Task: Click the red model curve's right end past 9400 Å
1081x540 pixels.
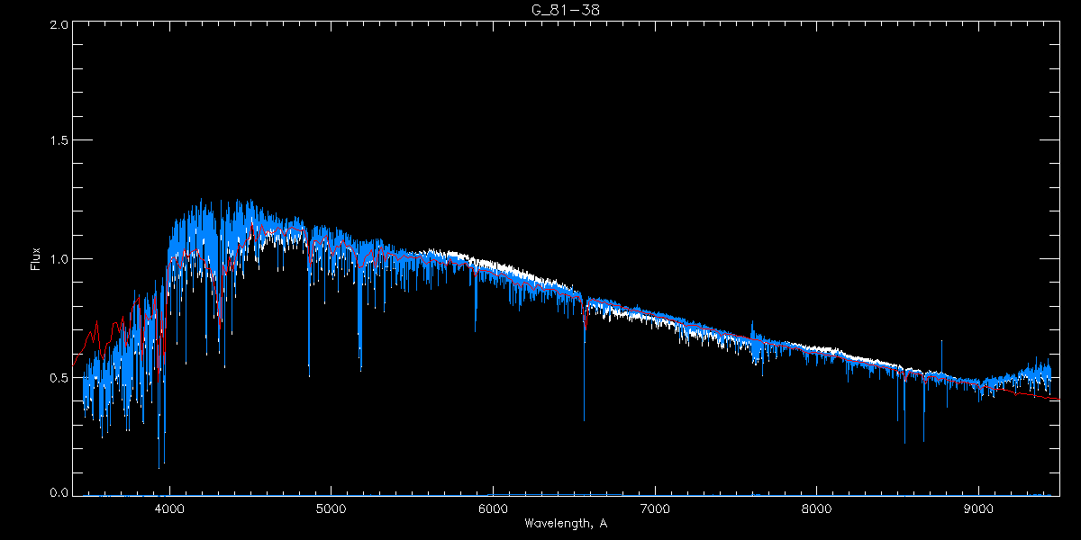Action: [x=1058, y=399]
